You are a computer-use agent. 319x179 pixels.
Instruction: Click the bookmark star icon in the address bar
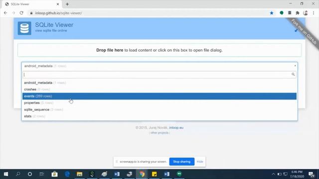tap(272, 13)
